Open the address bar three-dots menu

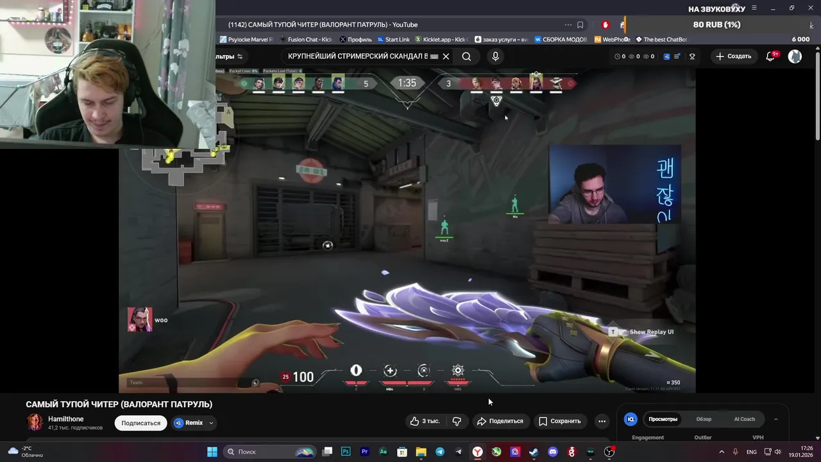click(x=568, y=25)
